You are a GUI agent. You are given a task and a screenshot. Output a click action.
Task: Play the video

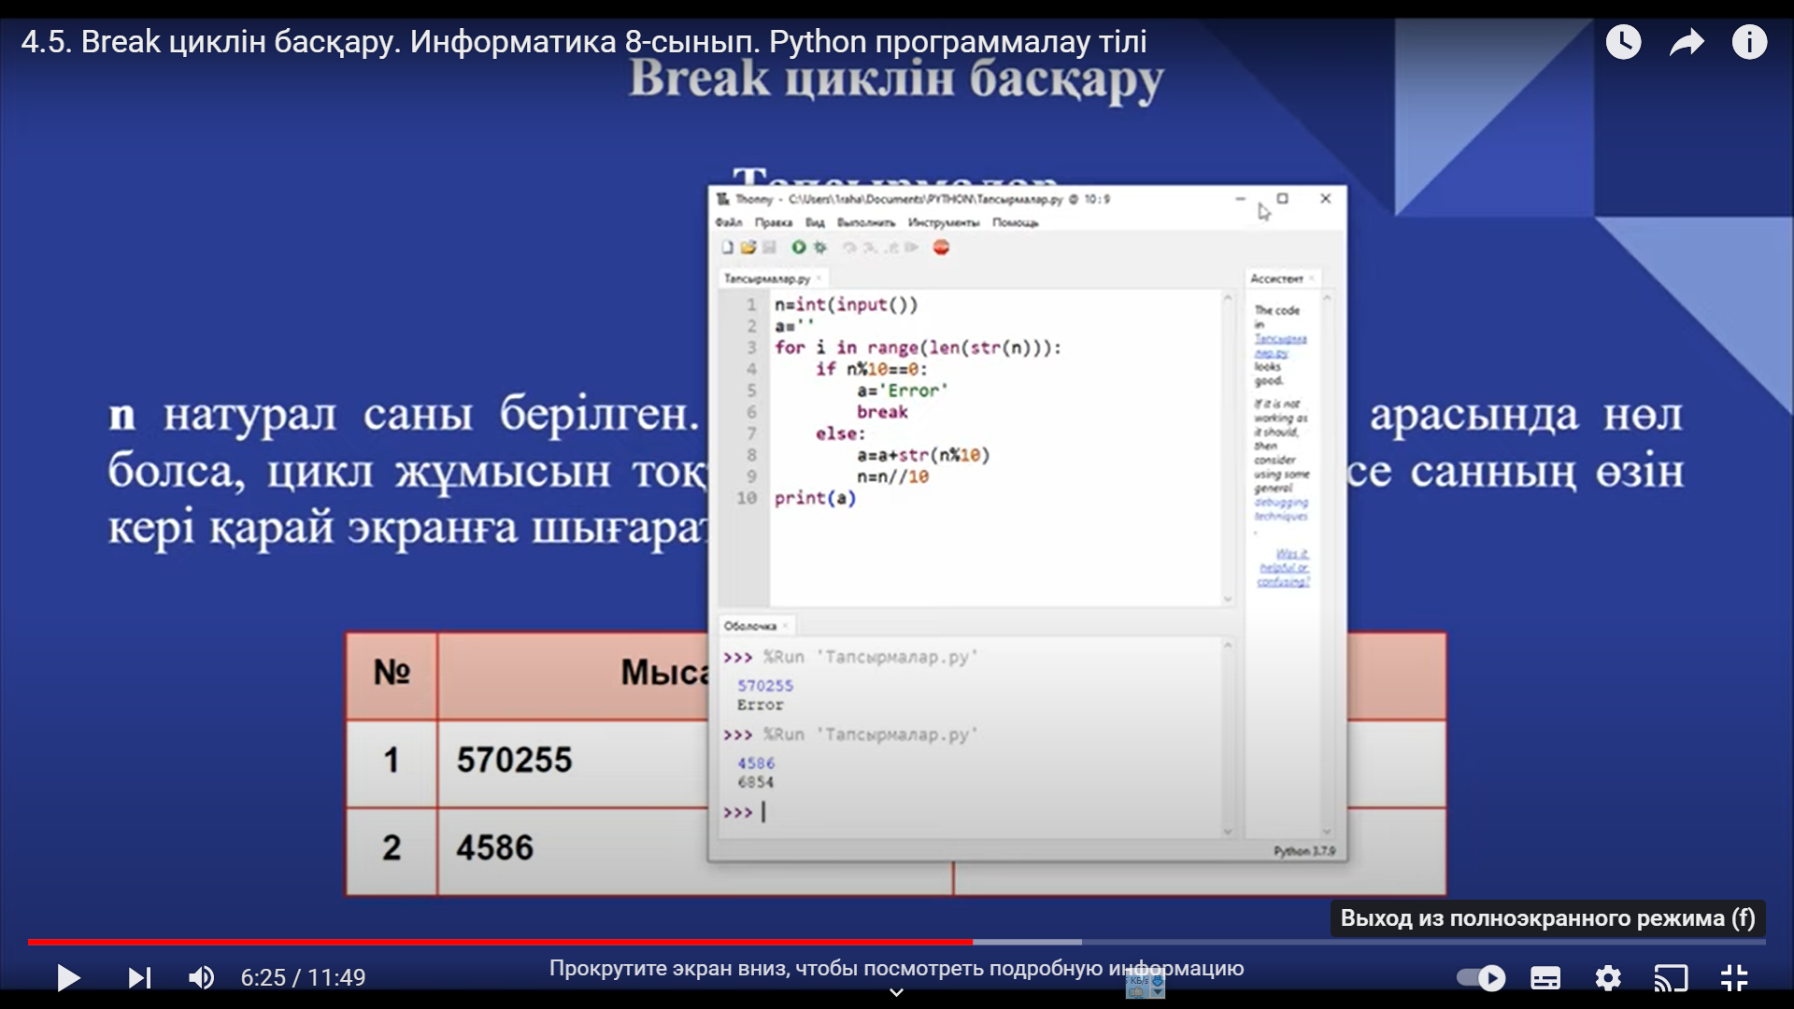tap(68, 977)
